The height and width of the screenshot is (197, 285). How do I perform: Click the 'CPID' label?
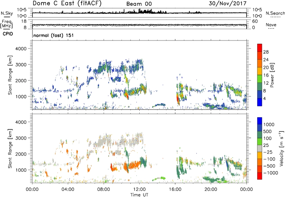[x=8, y=34]
